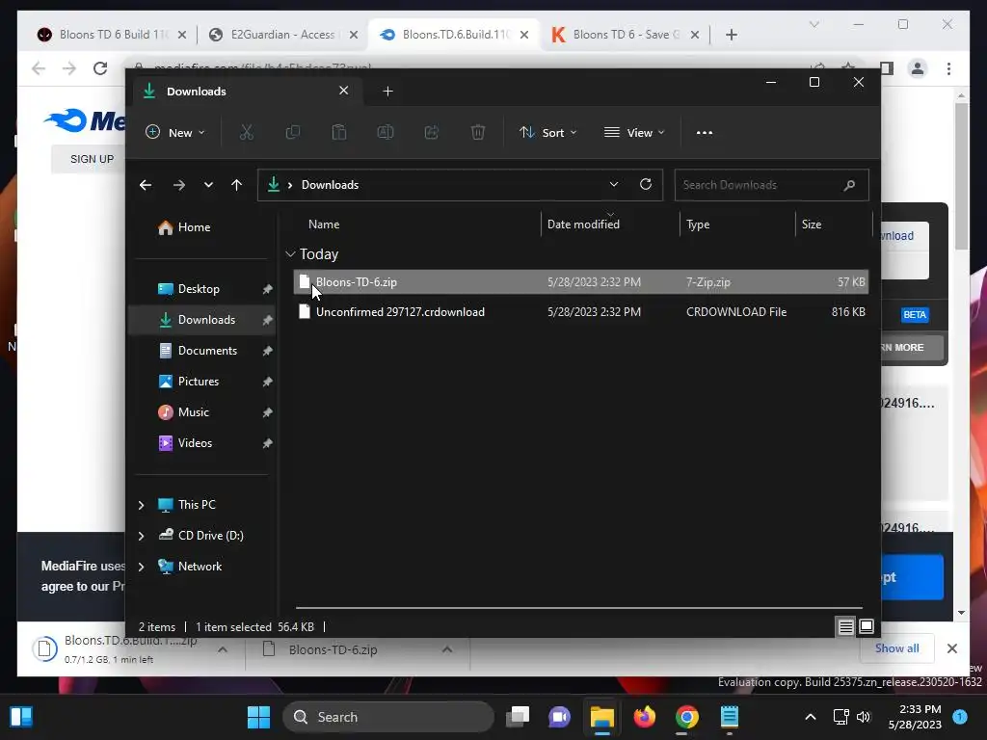Screen dimensions: 987x740
Task: Refresh the Downloads folder view
Action: coord(645,184)
